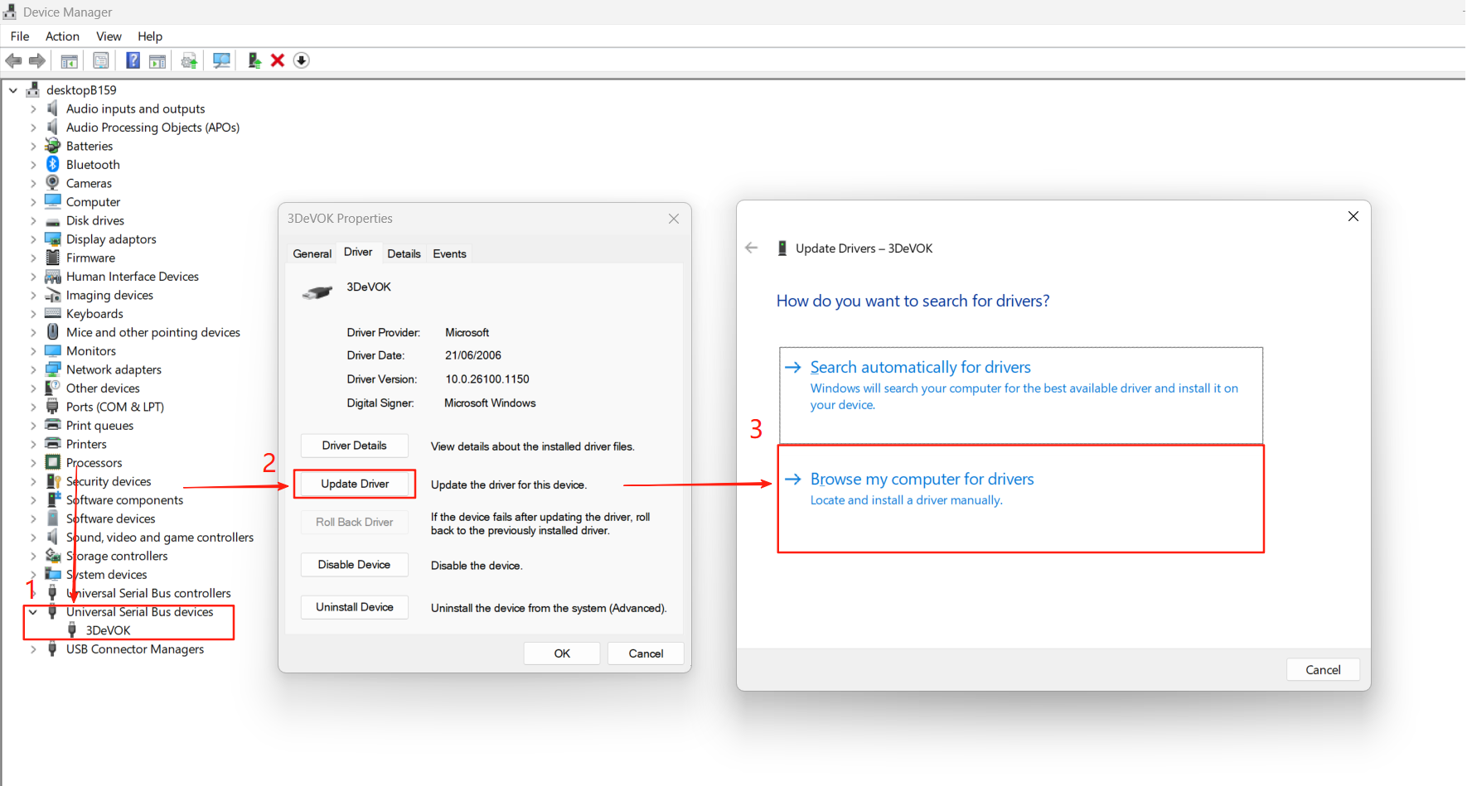Click the red X Uninstall device toolbar icon
Viewport: 1467px width, 786px height.
coord(278,60)
